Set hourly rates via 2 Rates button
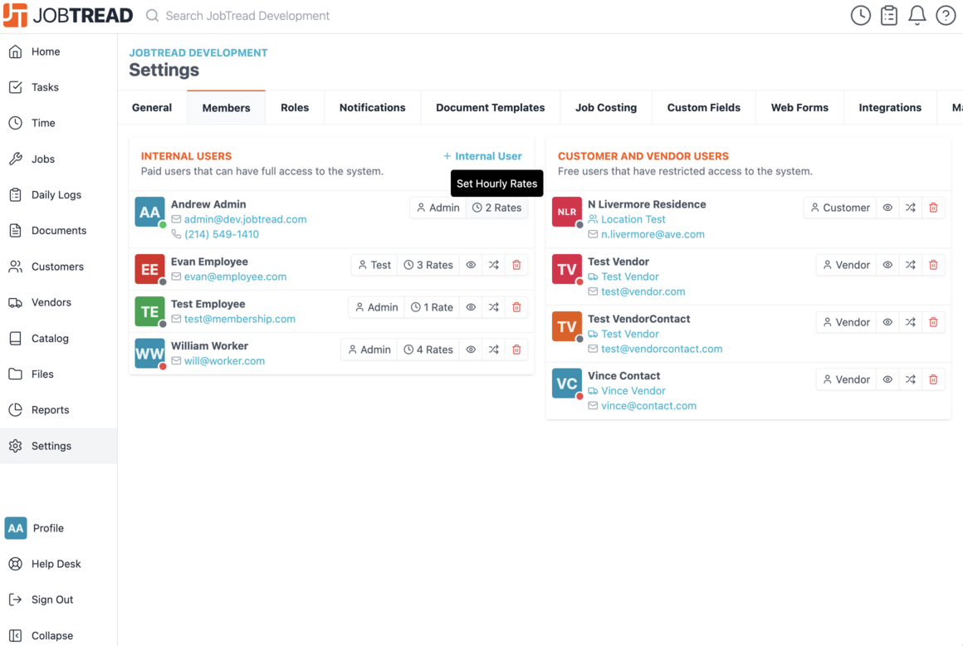The height and width of the screenshot is (646, 963). (496, 208)
